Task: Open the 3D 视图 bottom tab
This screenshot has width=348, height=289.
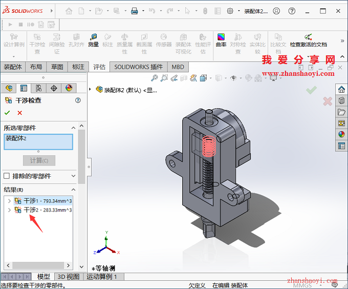Action: click(69, 277)
